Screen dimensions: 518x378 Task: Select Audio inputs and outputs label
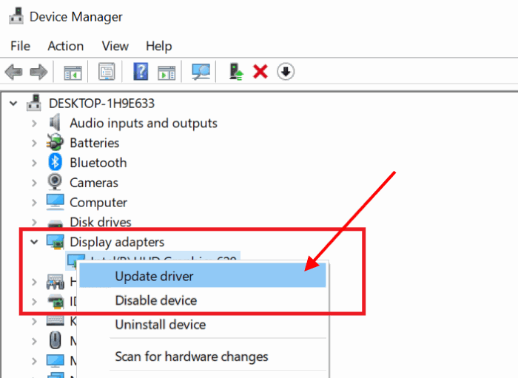[144, 123]
